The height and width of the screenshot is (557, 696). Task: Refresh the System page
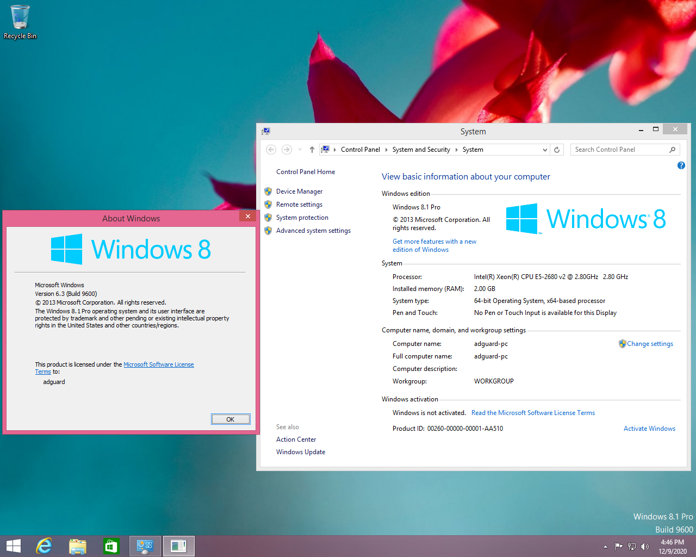557,150
